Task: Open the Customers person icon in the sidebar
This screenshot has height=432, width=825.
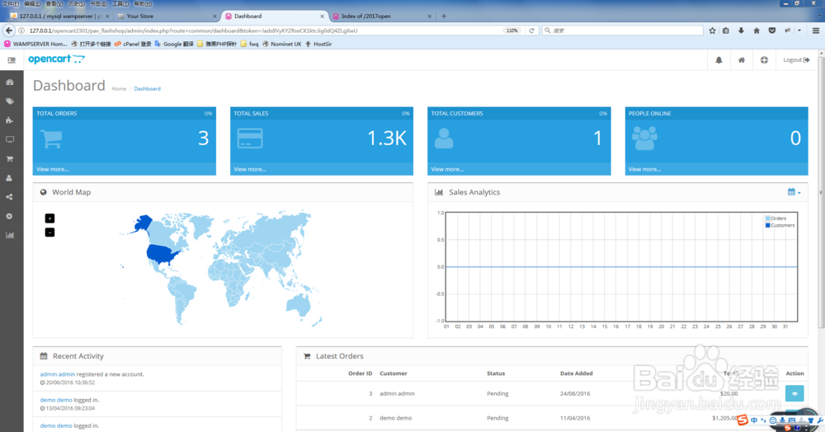Action: 9,178
